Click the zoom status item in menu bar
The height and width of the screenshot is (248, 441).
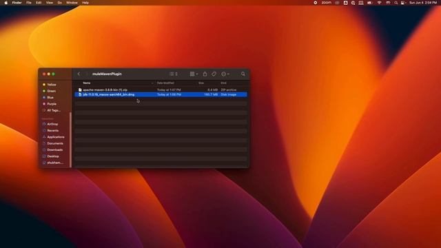coord(326,3)
